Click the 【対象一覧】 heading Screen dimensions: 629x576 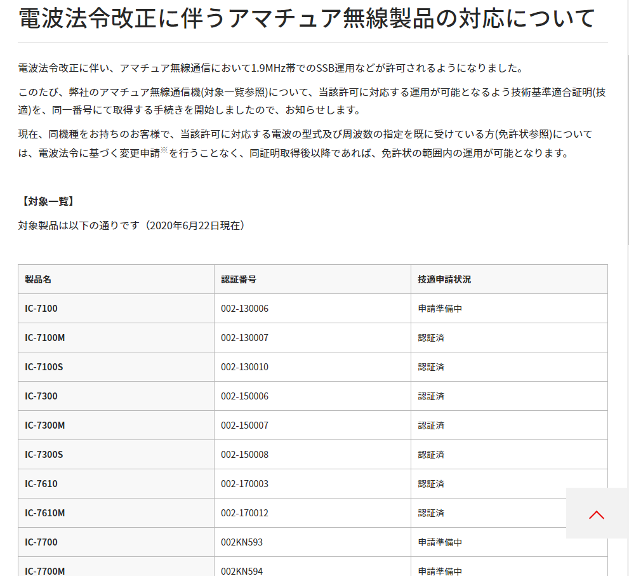click(48, 201)
